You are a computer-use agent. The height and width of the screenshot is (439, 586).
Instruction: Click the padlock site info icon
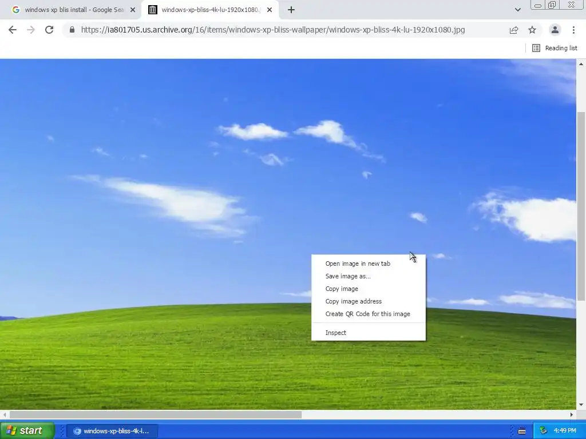72,30
